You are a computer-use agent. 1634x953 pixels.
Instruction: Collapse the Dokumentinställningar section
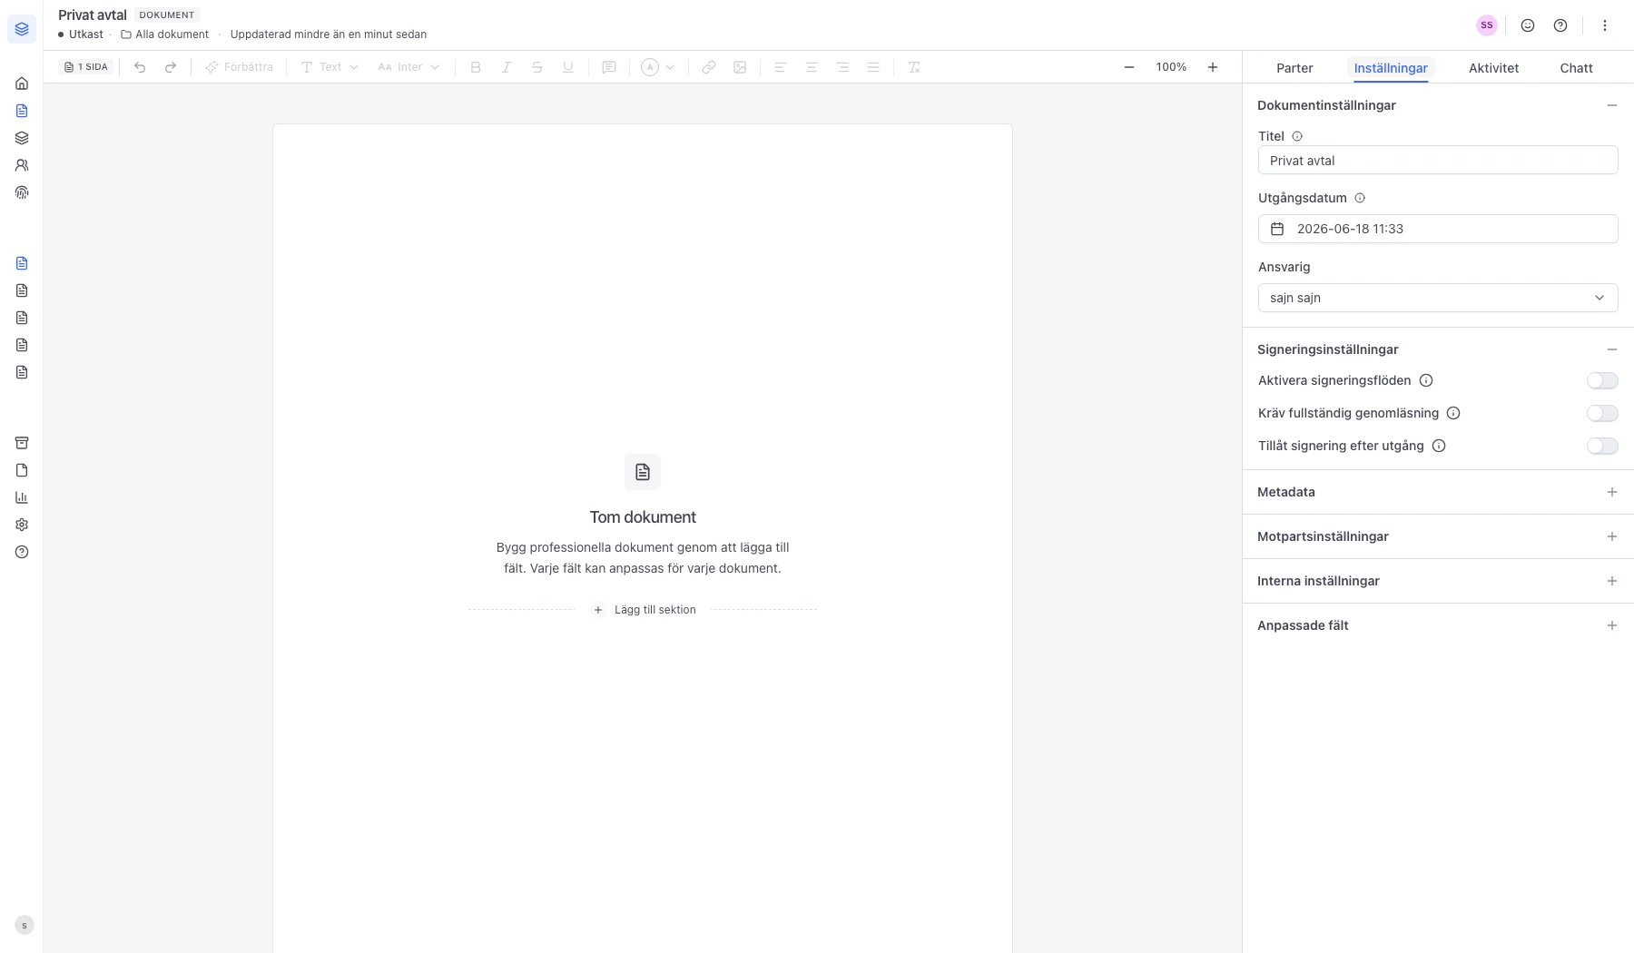point(1612,105)
